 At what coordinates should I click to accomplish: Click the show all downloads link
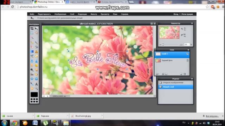[x=212, y=116]
